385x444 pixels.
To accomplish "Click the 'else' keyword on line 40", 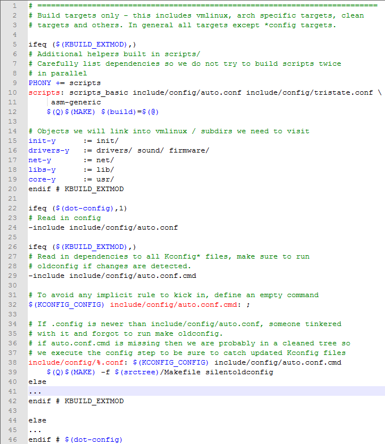I will point(37,382).
